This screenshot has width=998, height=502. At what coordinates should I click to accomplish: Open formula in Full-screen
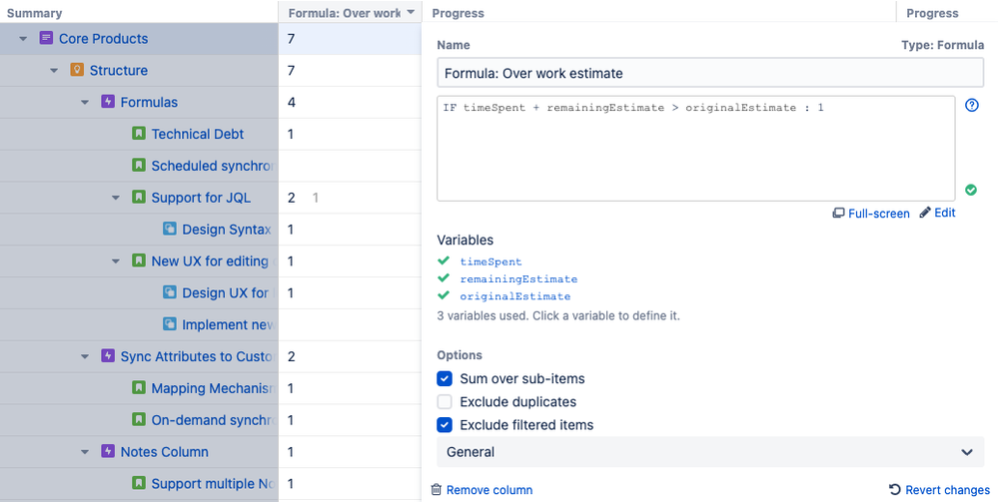coord(878,214)
